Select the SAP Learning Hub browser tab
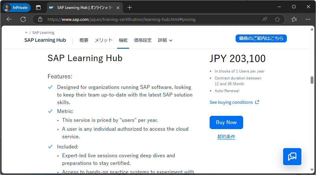 pos(85,8)
